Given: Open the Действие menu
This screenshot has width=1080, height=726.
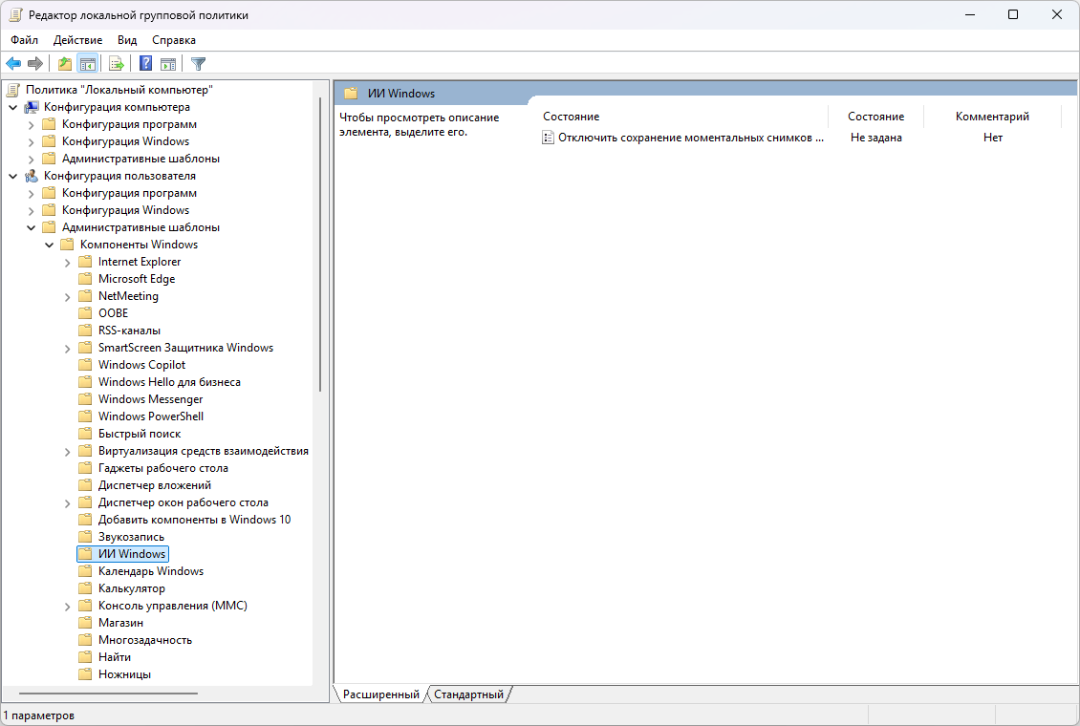Looking at the screenshot, I should (77, 40).
